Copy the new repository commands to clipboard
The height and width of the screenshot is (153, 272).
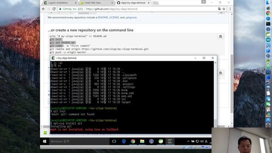[x=221, y=37]
